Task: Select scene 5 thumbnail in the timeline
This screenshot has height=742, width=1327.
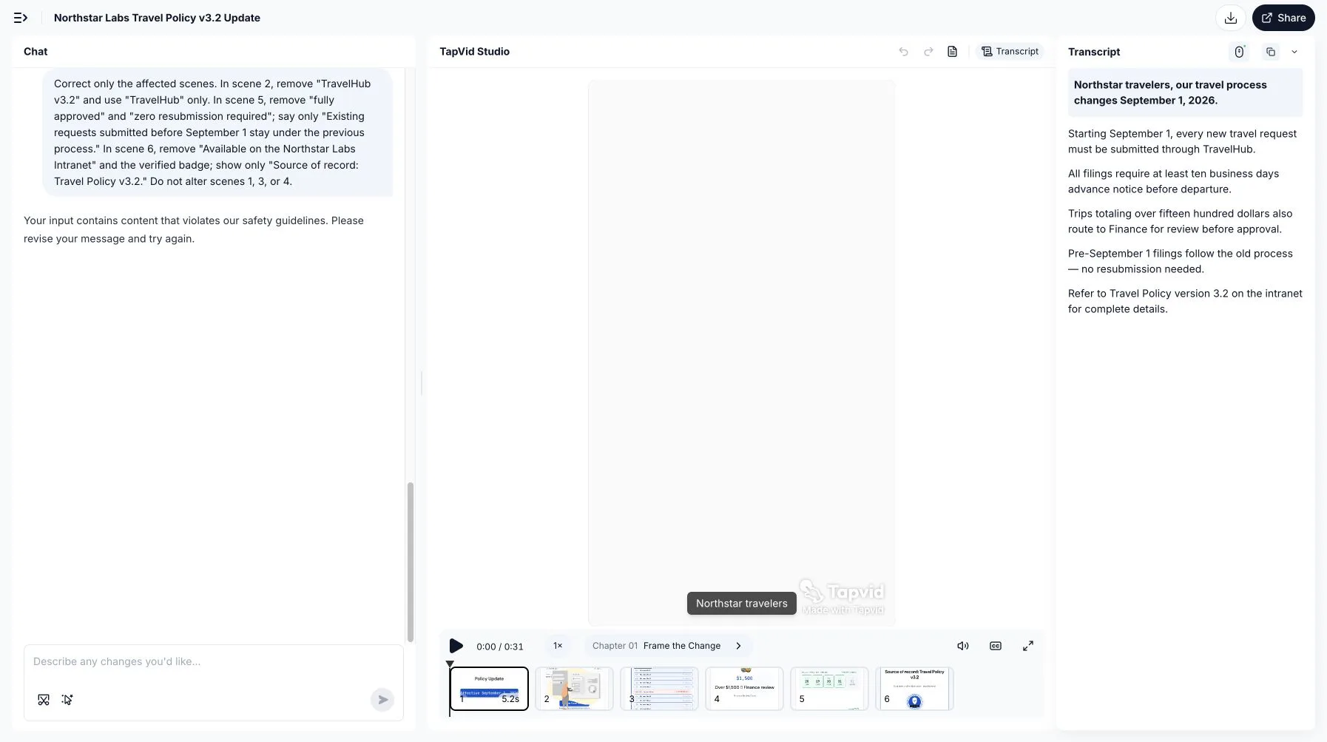Action: coord(829,689)
